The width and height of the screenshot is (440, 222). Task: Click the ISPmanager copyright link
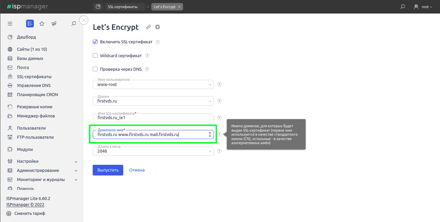[x=25, y=205]
